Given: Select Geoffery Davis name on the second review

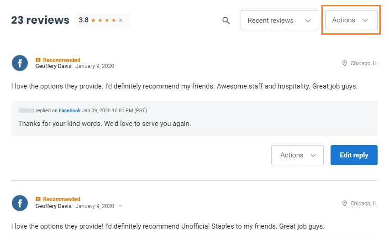Looking at the screenshot, I should (x=53, y=206).
